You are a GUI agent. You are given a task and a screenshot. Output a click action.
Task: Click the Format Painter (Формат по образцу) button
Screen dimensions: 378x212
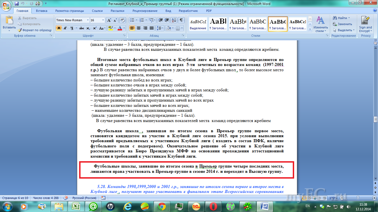tap(35, 30)
